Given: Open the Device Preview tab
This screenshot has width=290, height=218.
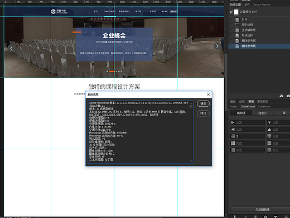Looking at the screenshot, I should [x=262, y=4].
